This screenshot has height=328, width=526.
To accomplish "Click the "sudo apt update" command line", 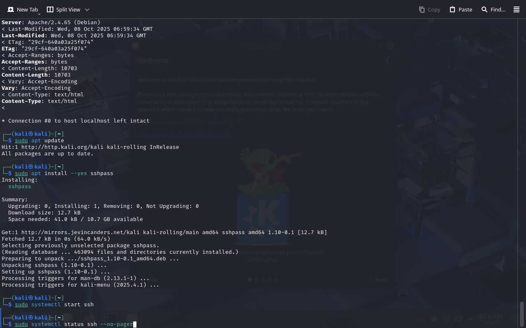I will pos(39,141).
